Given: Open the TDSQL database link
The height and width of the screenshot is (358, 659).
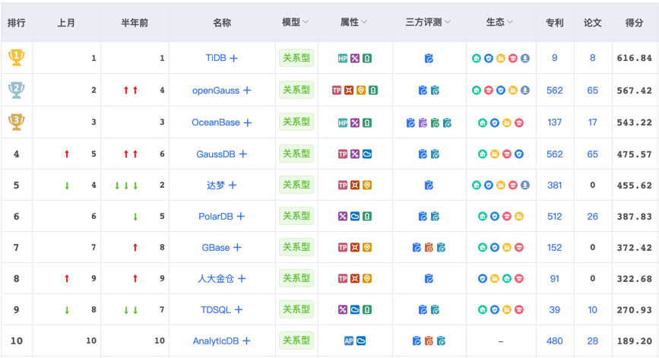Looking at the screenshot, I should [x=216, y=309].
